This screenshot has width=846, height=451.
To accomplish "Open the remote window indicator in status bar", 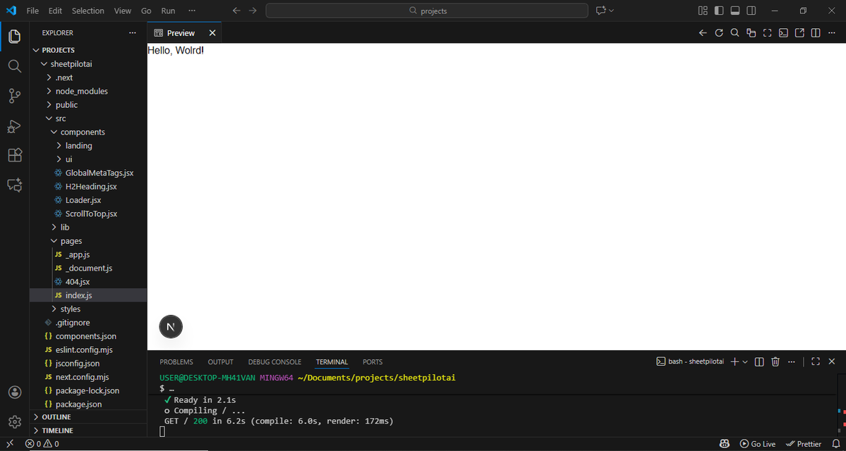I will (10, 444).
